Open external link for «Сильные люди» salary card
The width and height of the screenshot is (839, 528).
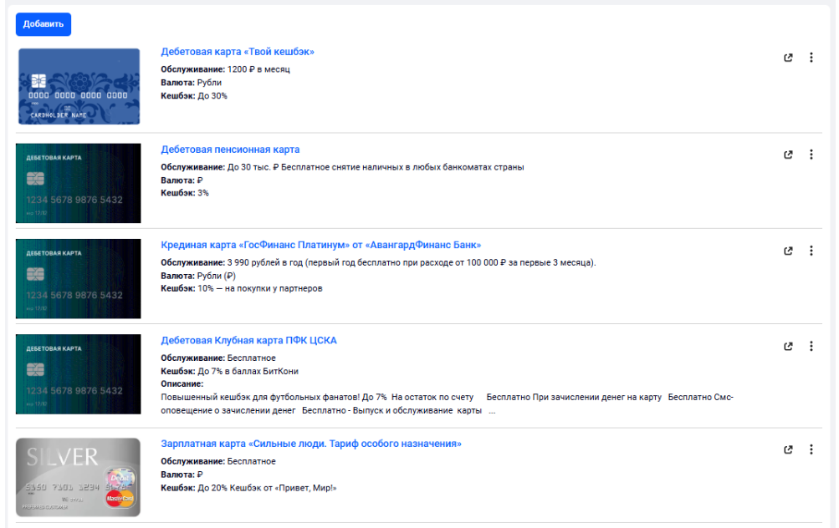pyautogui.click(x=788, y=449)
